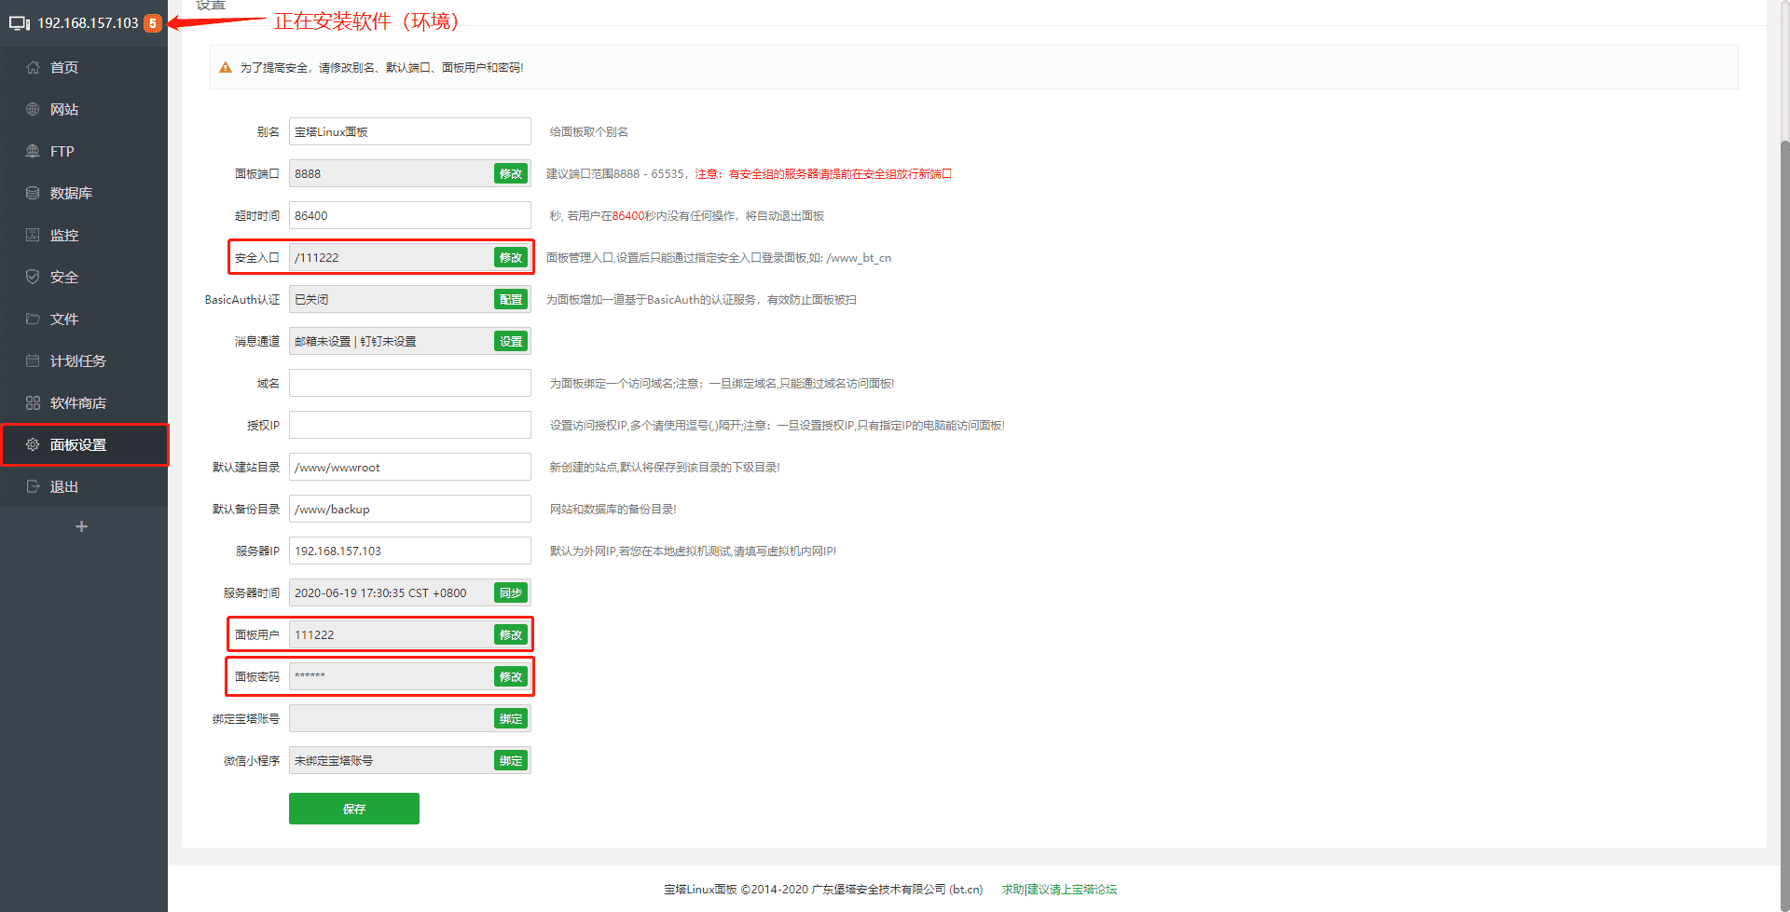The height and width of the screenshot is (912, 1790).
Task: Click 配置 button for BasicAuth认证
Action: 511,299
